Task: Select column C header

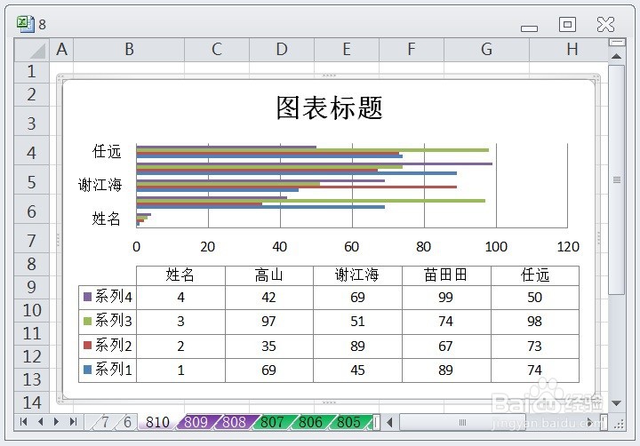Action: [217, 50]
